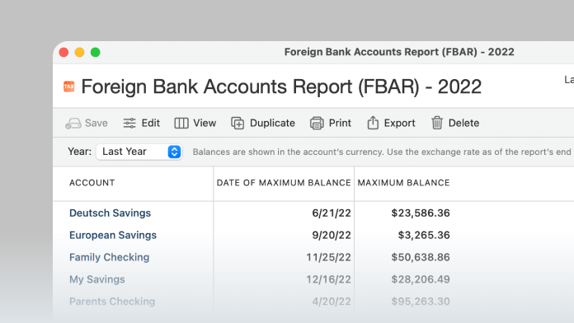
Task: Click the large report title heading
Action: [281, 87]
